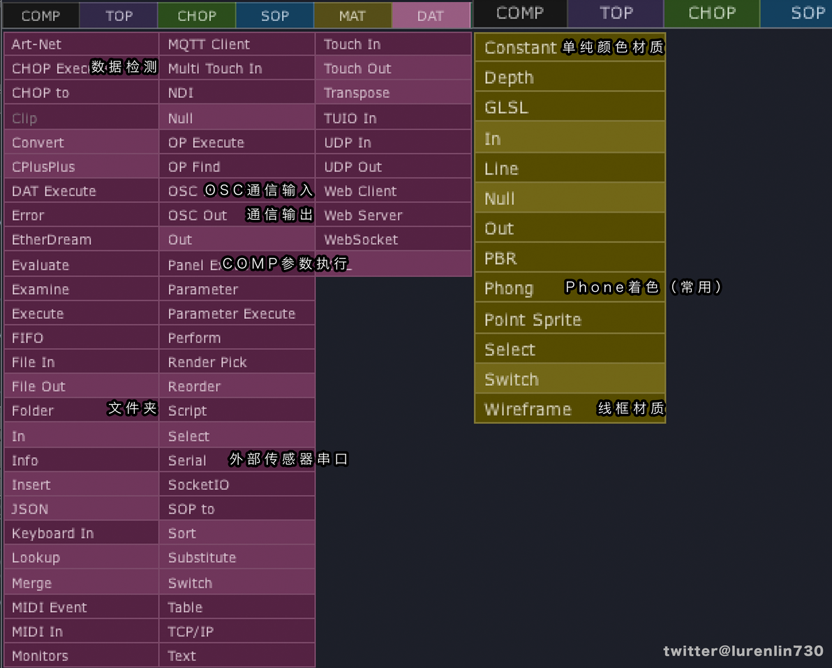Select the PBR material
This screenshot has width=832, height=668.
pos(500,259)
